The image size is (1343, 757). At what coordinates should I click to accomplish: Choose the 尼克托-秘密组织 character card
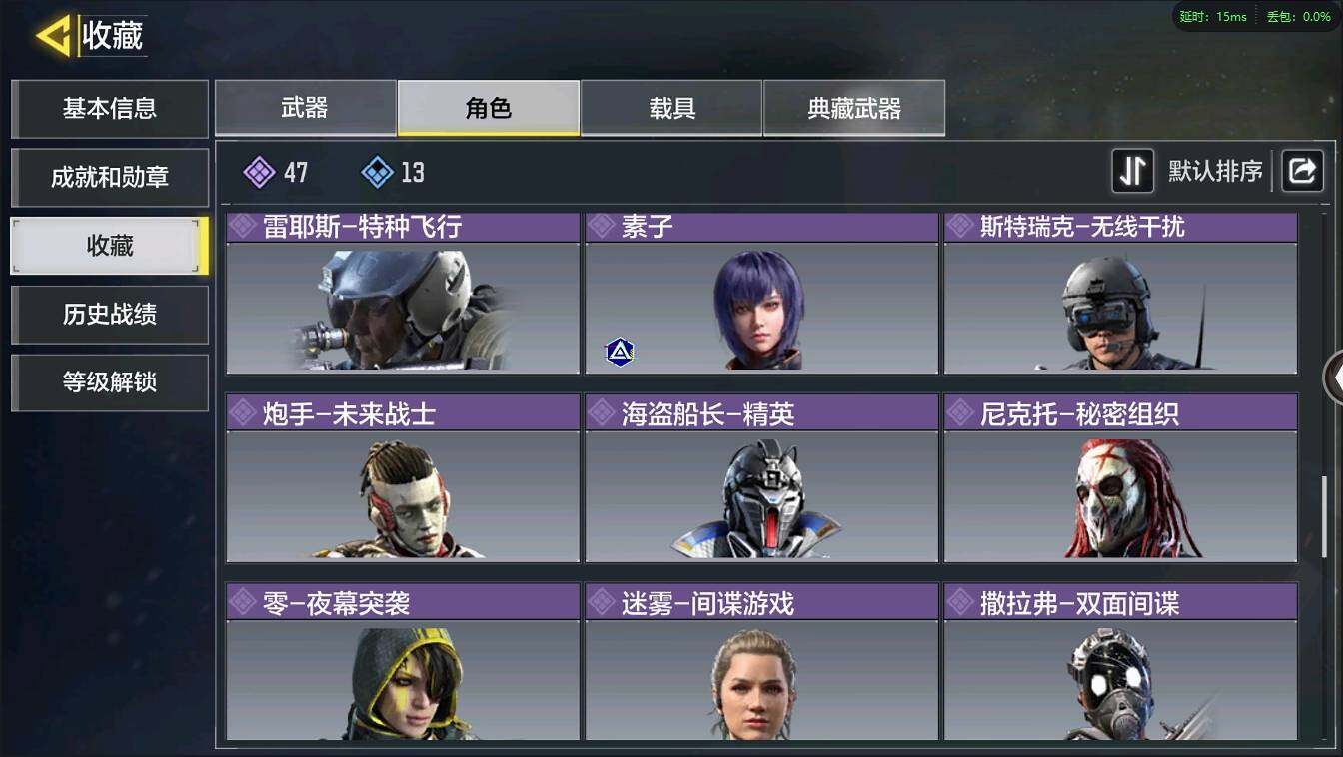1121,478
